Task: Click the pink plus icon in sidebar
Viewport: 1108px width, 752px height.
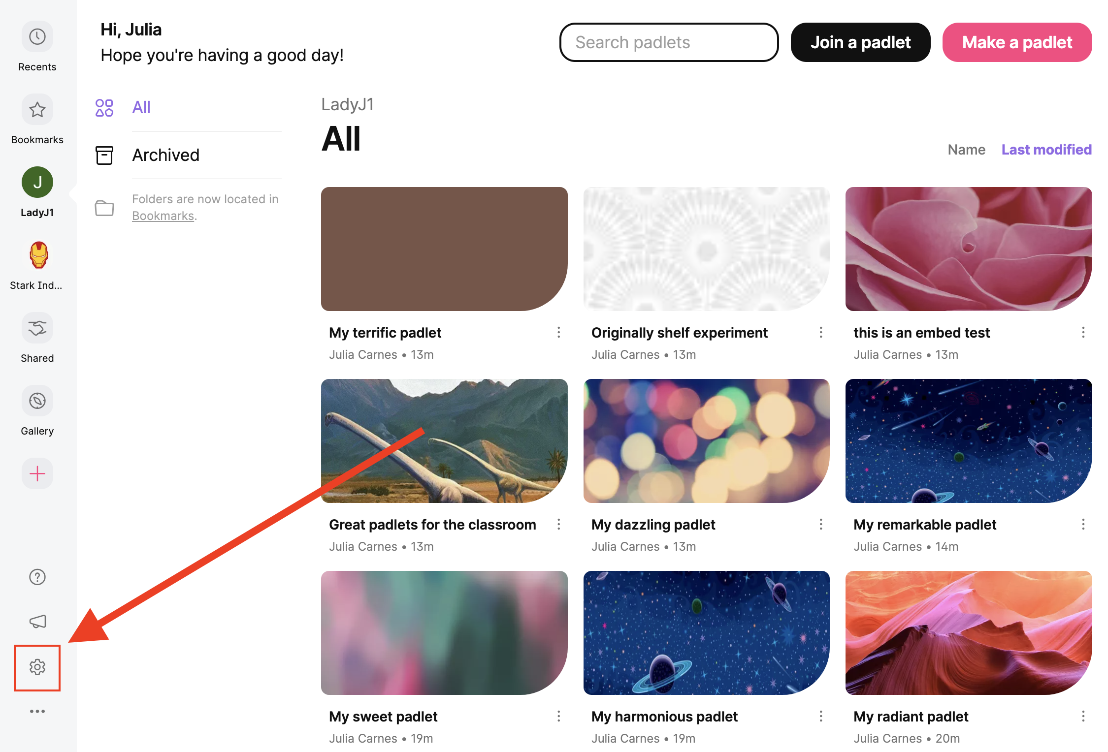Action: click(x=37, y=474)
